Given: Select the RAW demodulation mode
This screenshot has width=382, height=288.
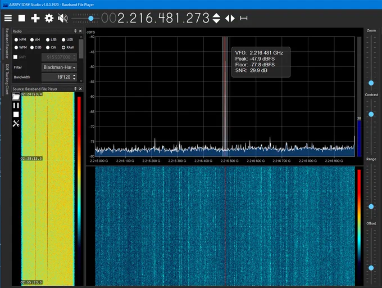Looking at the screenshot, I should [x=68, y=48].
